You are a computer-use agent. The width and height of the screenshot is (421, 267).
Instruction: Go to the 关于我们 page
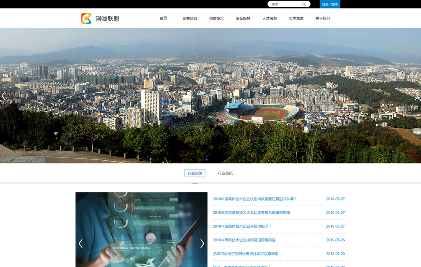322,19
